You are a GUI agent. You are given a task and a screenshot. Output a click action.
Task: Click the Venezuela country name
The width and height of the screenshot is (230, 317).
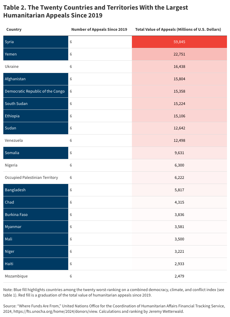[14, 140]
